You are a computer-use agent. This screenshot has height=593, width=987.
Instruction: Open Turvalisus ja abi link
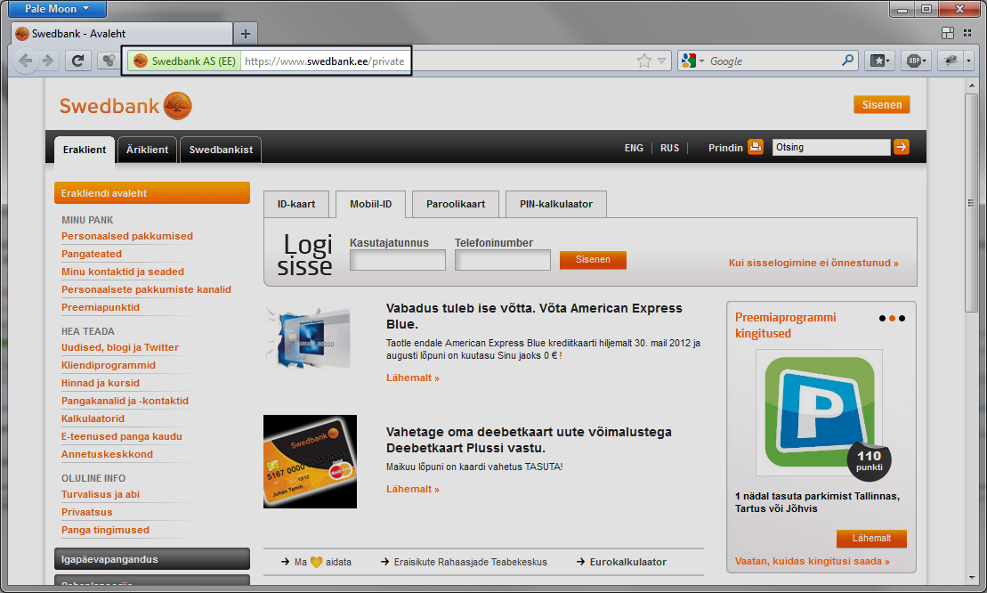coord(101,494)
